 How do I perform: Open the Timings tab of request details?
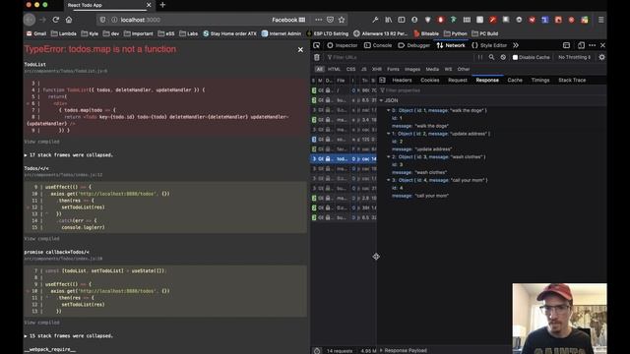click(540, 81)
